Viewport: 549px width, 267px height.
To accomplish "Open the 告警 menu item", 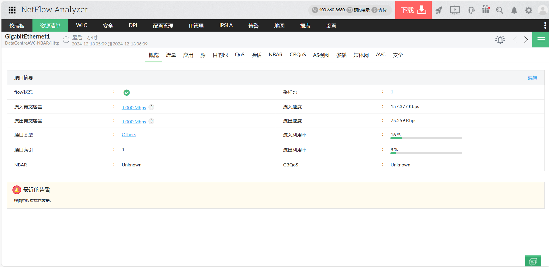I will 253,26.
